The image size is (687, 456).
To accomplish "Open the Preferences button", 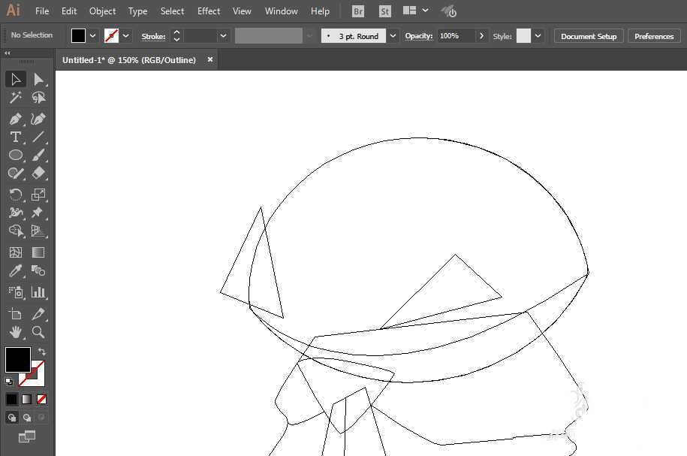I will coord(653,36).
